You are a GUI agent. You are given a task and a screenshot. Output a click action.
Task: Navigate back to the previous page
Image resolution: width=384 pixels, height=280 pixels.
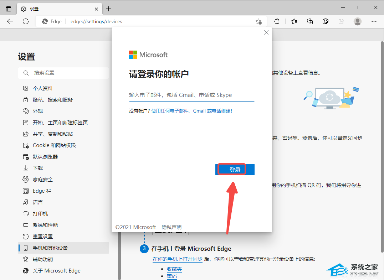[10, 21]
